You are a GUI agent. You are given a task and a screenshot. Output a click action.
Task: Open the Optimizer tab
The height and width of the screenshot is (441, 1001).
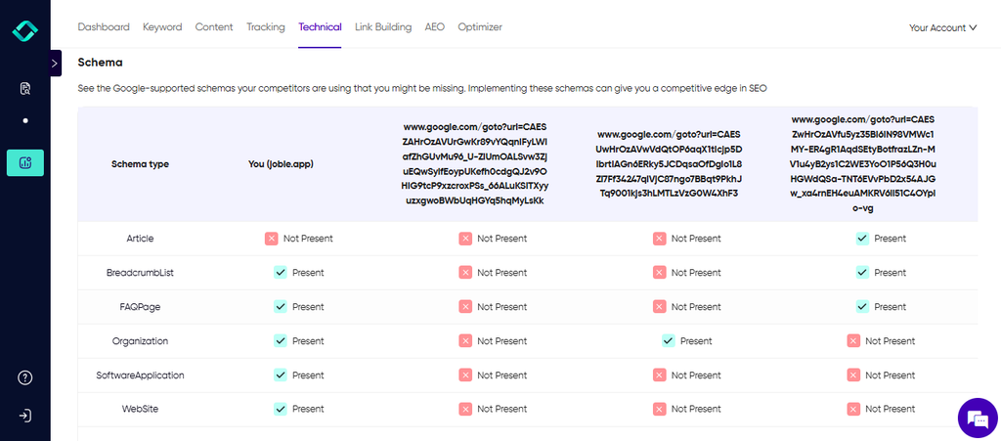click(480, 26)
